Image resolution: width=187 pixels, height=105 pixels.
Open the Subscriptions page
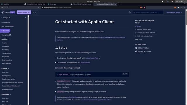tap(7, 53)
